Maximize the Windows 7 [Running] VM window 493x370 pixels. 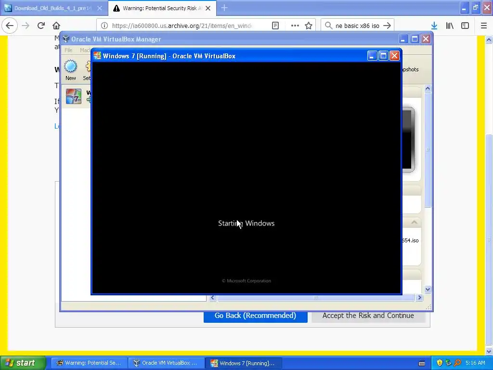coord(383,56)
